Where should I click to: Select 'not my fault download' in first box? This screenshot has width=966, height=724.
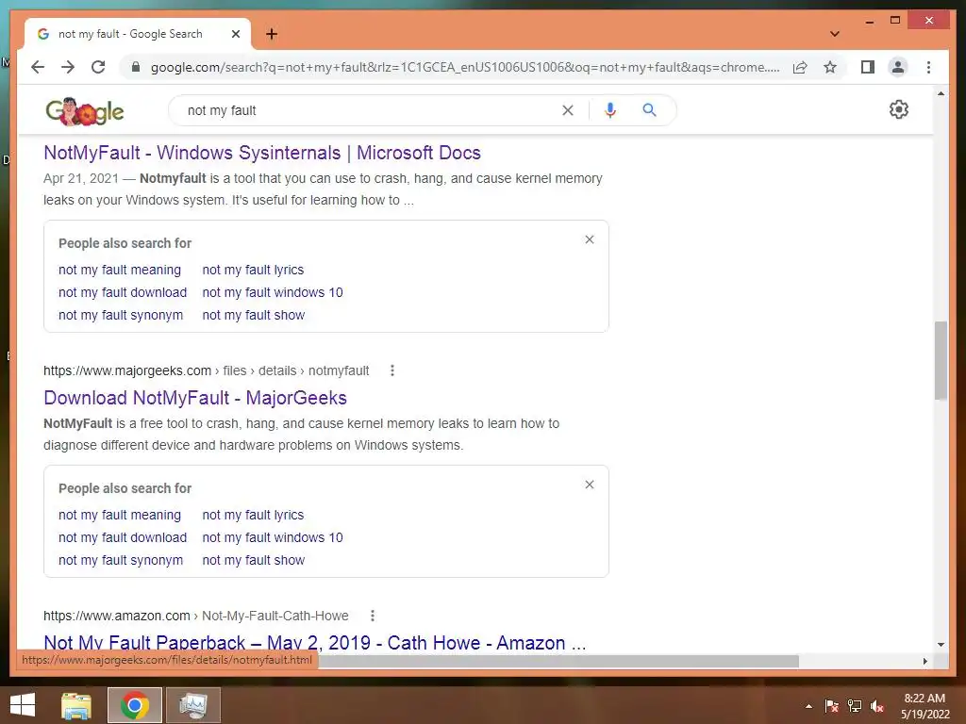[x=123, y=292]
